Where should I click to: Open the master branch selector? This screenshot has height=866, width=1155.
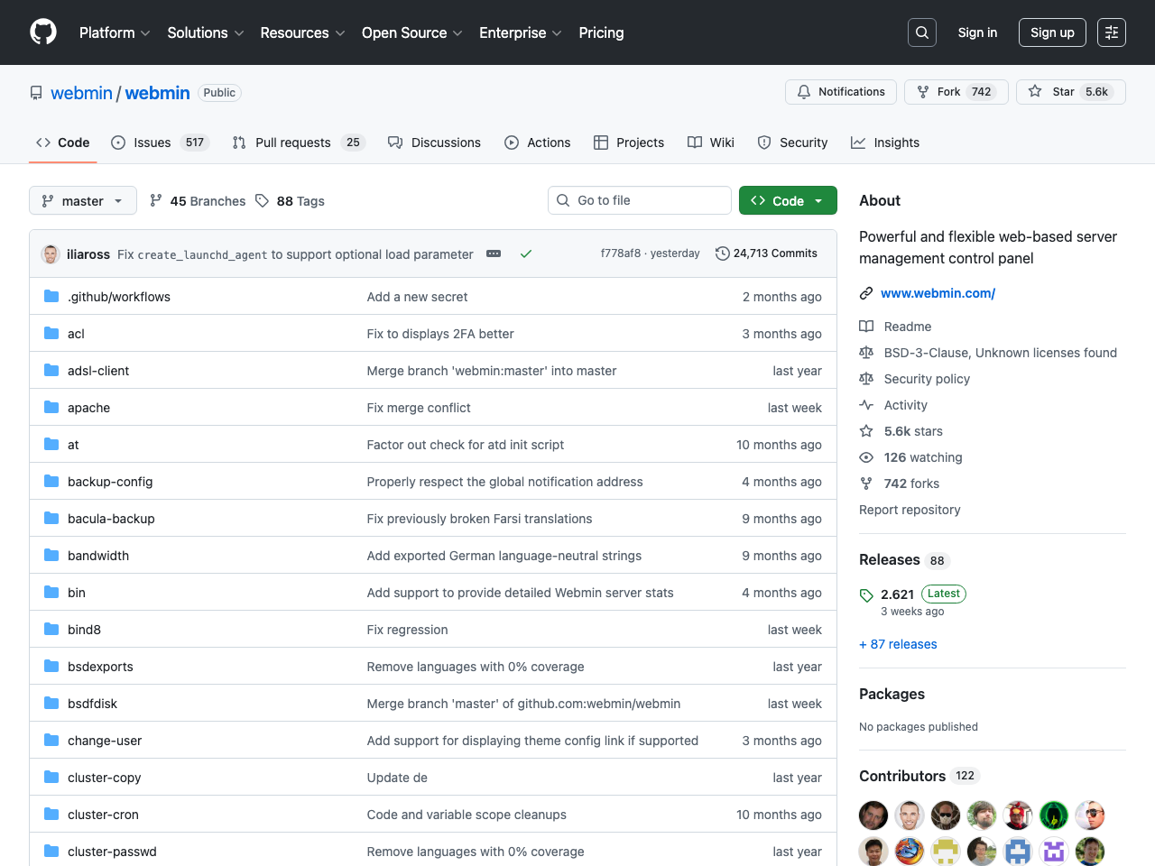pyautogui.click(x=82, y=200)
